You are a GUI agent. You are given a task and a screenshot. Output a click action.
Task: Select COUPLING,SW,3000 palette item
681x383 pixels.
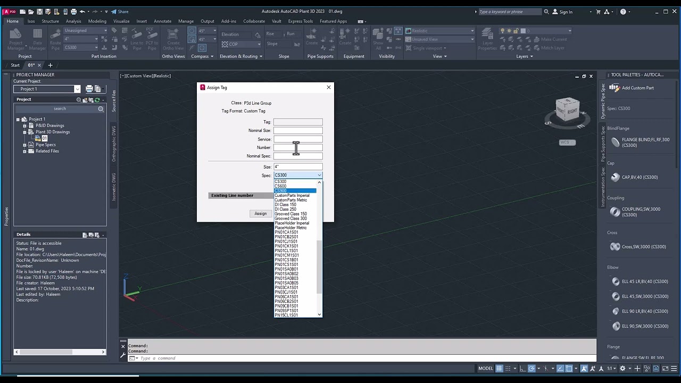pos(636,212)
